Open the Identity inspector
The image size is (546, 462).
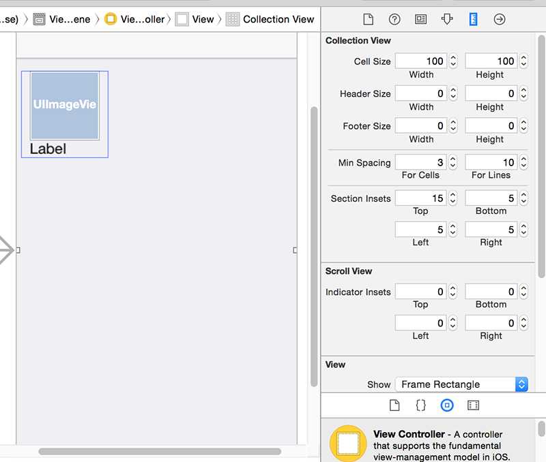(x=420, y=19)
